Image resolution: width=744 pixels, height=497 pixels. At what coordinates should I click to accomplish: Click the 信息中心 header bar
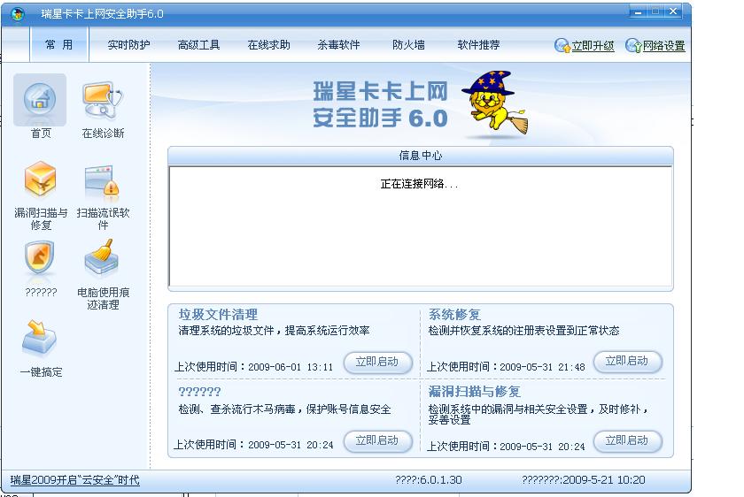pos(421,156)
